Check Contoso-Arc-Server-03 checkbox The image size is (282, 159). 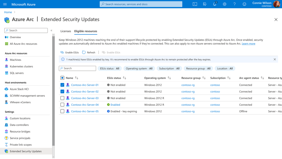click(62, 98)
